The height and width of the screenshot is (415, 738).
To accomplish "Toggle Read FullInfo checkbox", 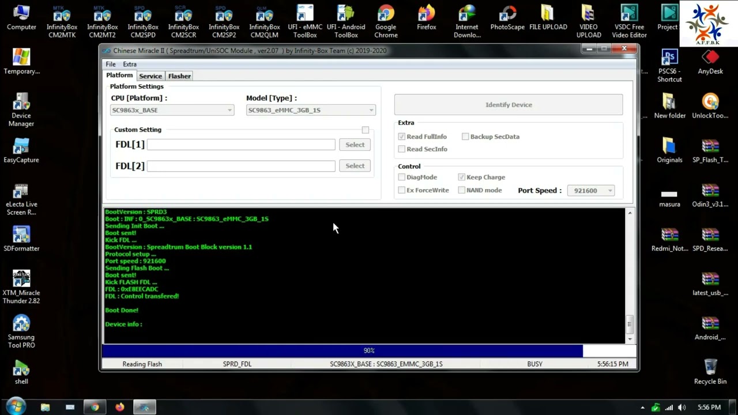I will tap(402, 137).
